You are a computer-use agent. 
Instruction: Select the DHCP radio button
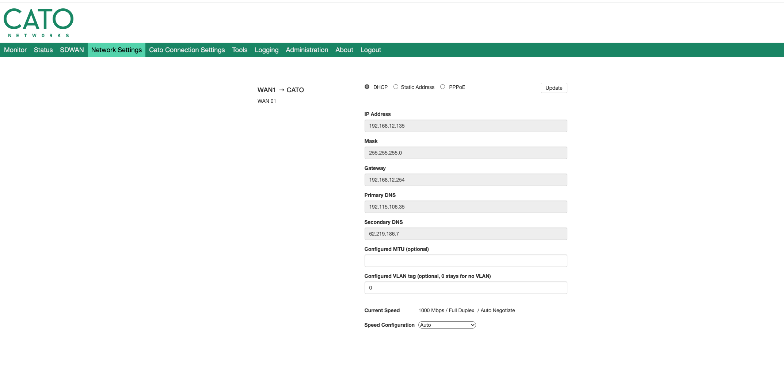pos(367,87)
